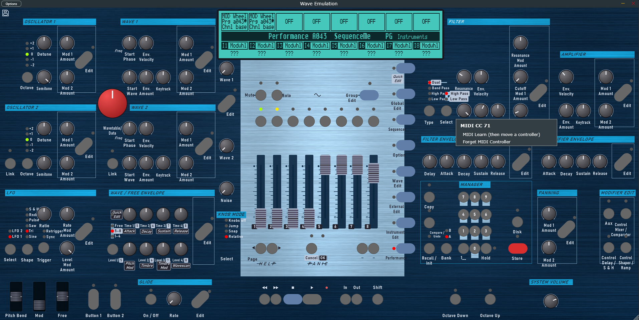This screenshot has height=320, width=639.
Task: Click the Quick Edit pill button
Action: (x=405, y=68)
